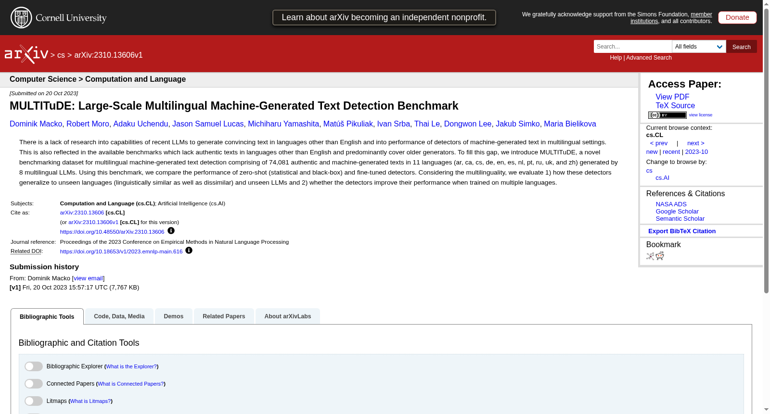Open the arXiv:2310.13606 cite link
Viewport: 770px width, 414px height.
(x=82, y=213)
